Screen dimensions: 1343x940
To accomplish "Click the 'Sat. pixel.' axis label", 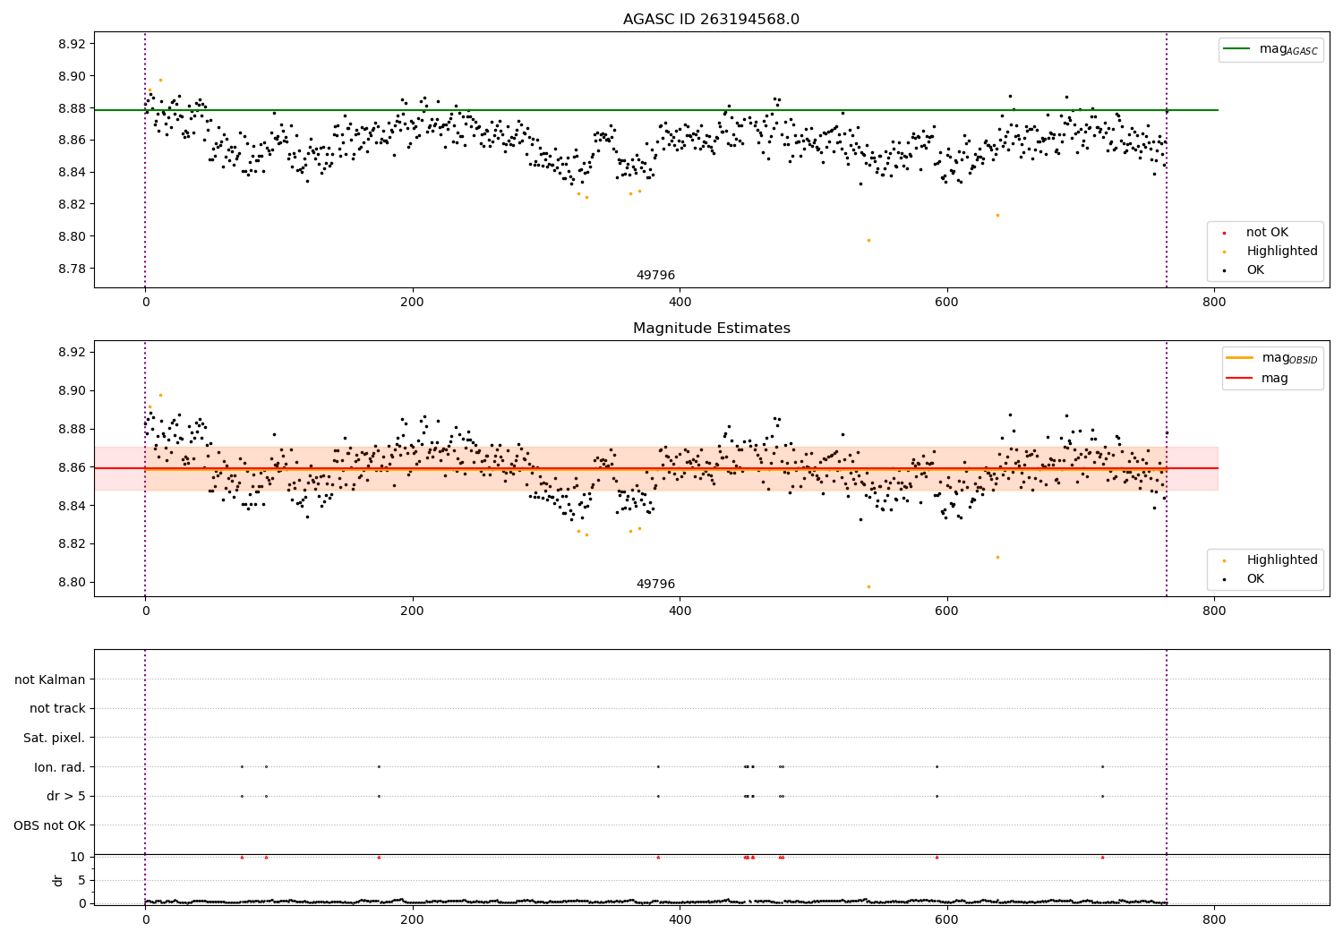I will tap(54, 738).
